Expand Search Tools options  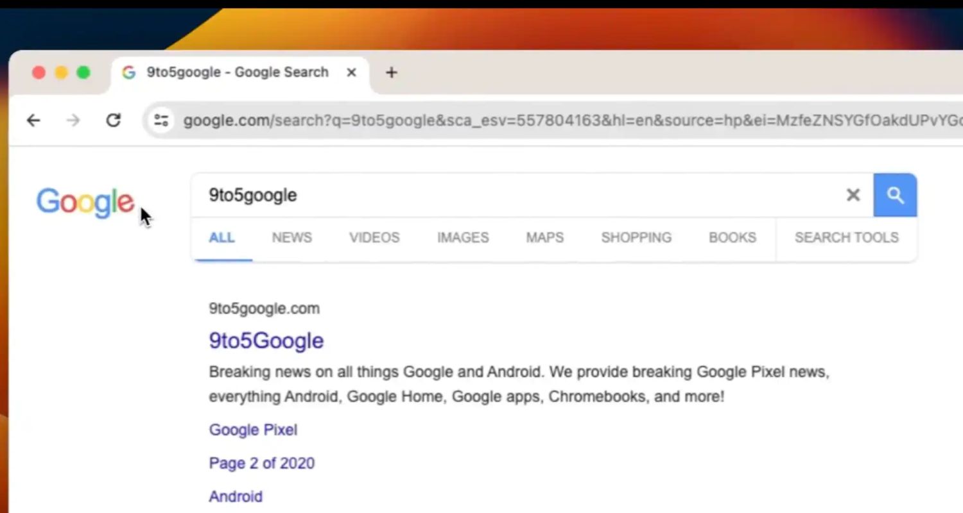point(846,238)
